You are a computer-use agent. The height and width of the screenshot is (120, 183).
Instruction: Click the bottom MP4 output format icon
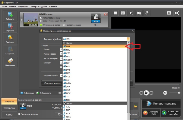click(23, 106)
